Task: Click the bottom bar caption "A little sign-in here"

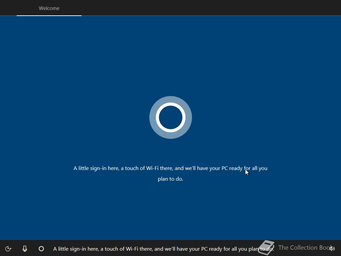Action: [x=76, y=249]
